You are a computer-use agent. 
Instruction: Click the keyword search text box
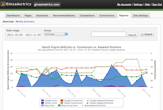pos(109,34)
